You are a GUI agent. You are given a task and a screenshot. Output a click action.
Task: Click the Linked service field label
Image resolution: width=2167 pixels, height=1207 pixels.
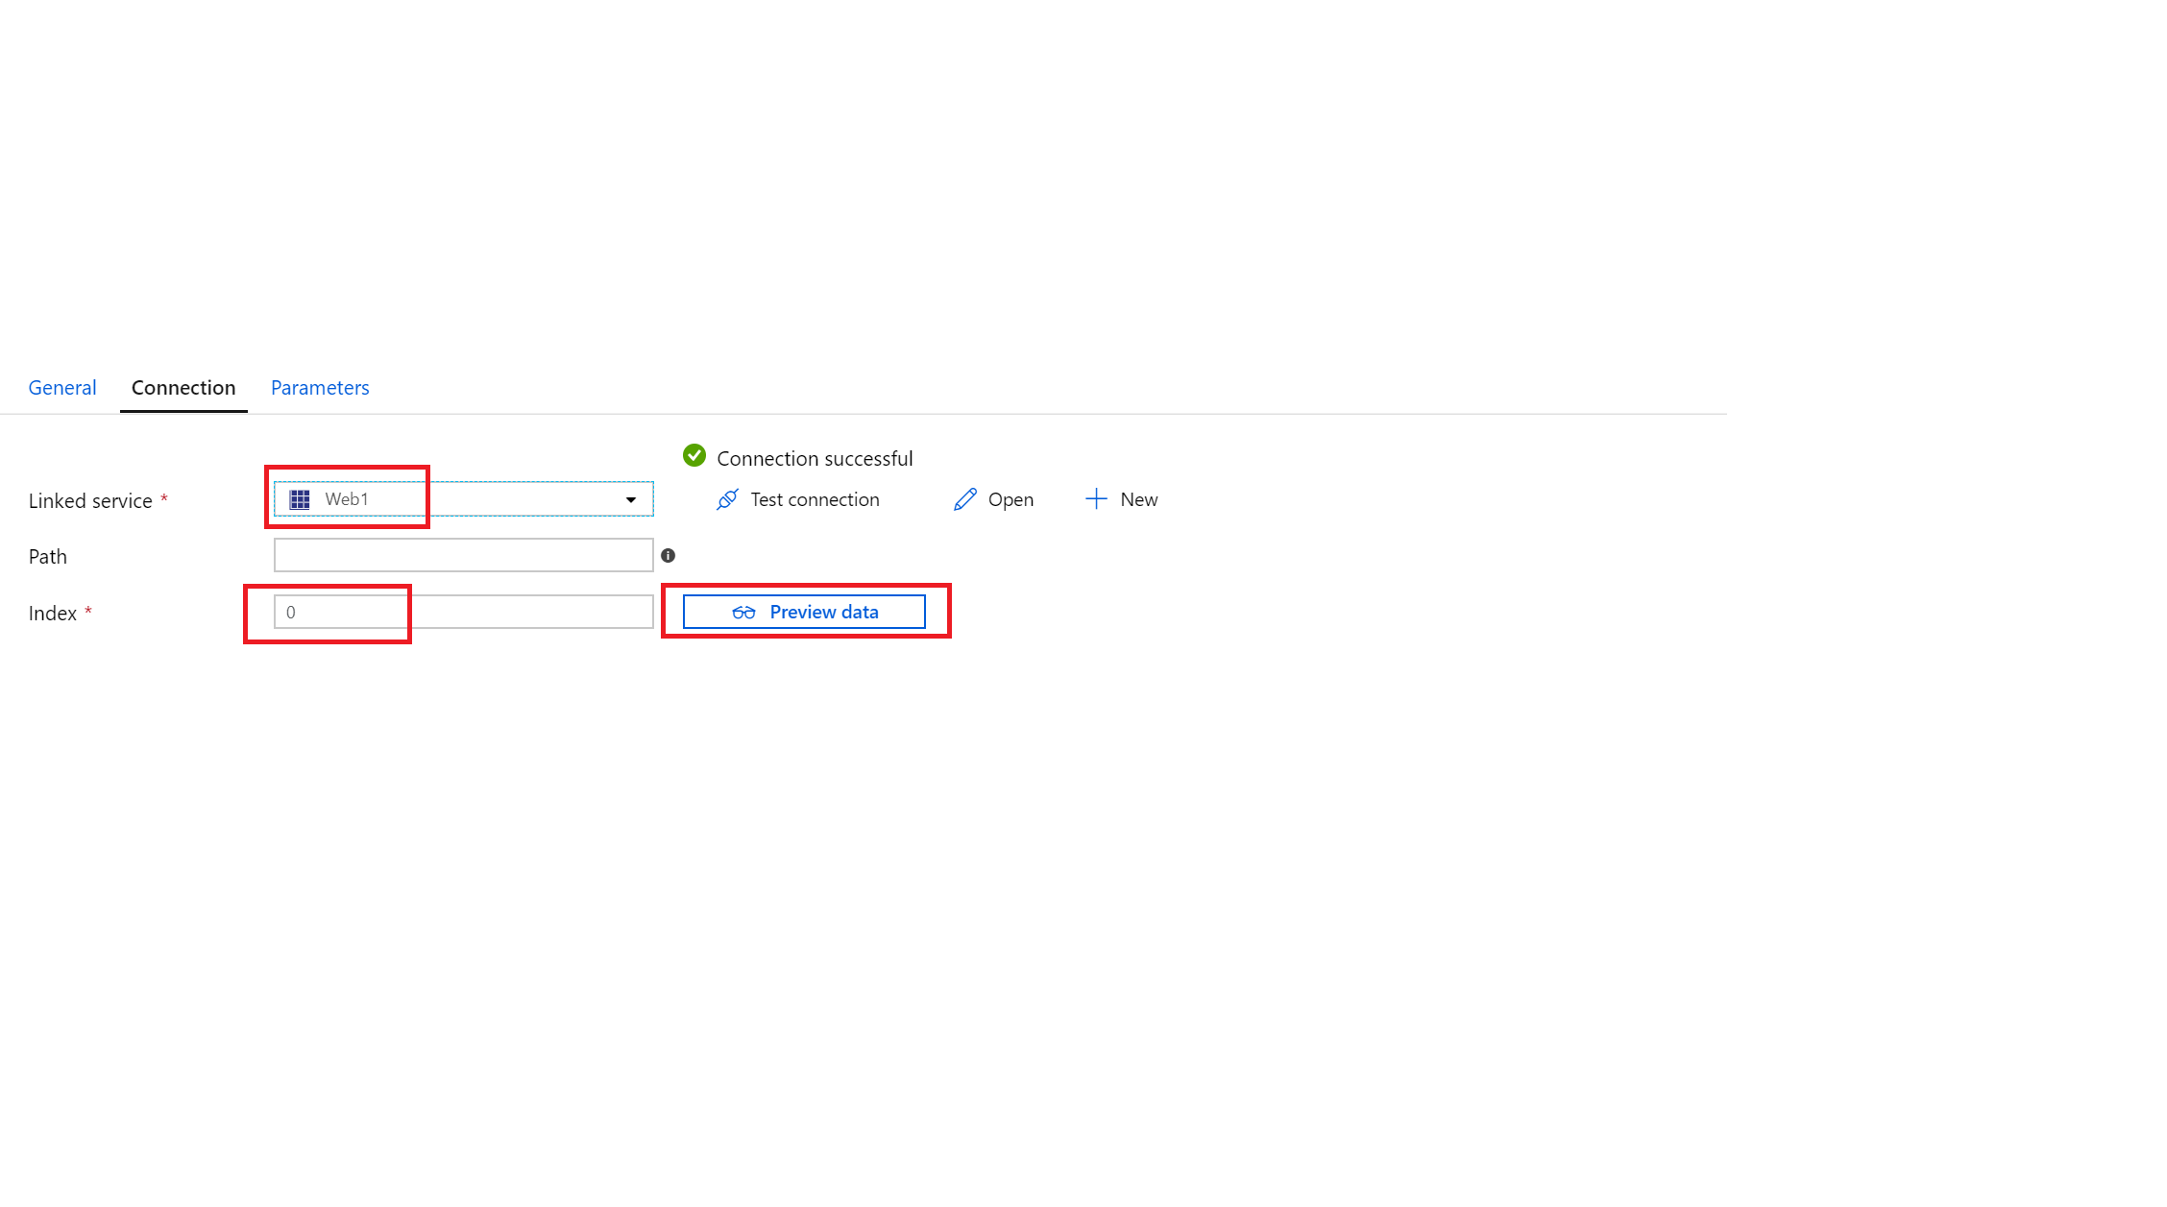coord(90,501)
